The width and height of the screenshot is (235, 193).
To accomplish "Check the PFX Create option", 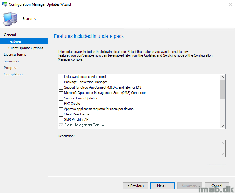I will click(61, 104).
